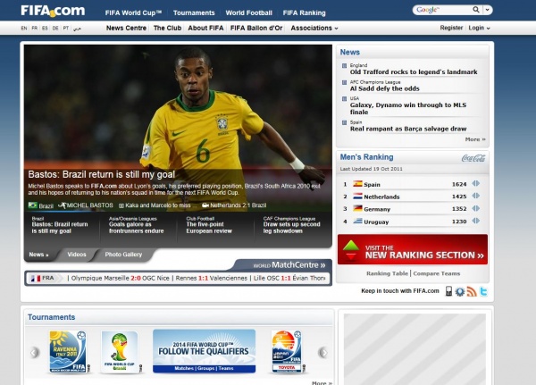
Task: Click the Netherlands flag in rankings
Action: (x=357, y=197)
